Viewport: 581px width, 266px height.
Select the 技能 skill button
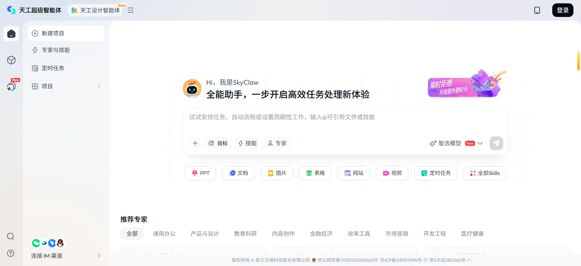pos(248,143)
